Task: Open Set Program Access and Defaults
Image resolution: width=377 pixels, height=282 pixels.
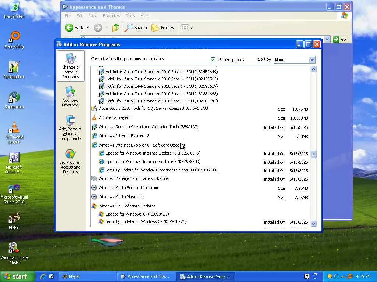Action: coord(70,162)
